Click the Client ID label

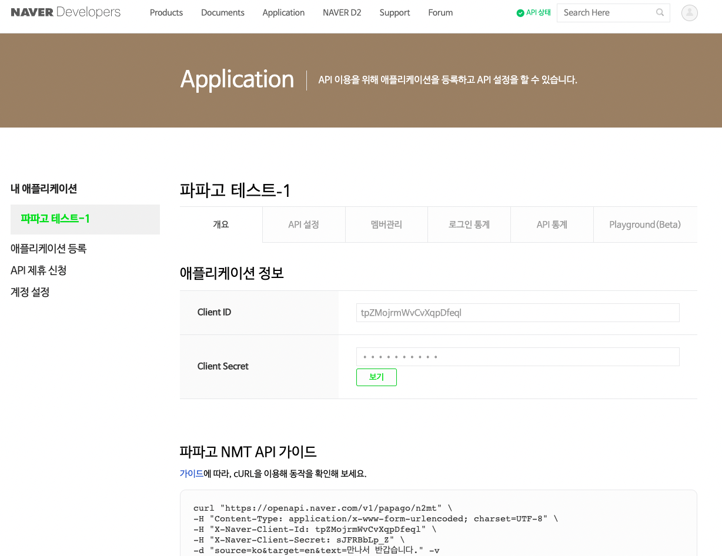(215, 313)
